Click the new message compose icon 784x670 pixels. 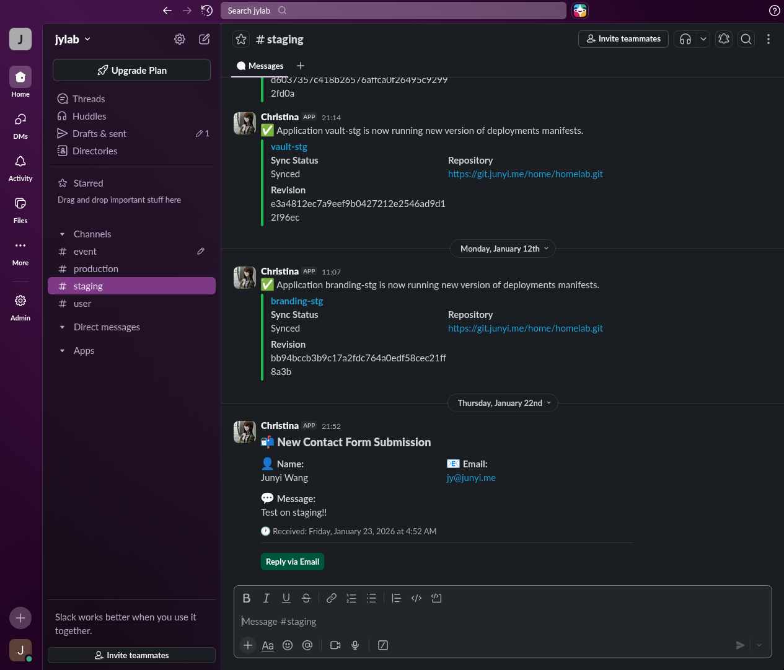coord(204,39)
